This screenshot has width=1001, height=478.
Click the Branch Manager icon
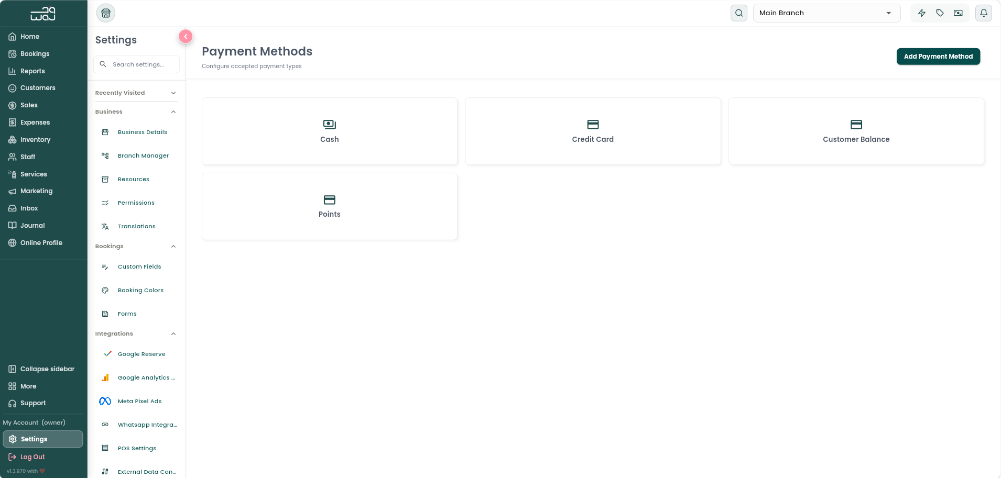[x=105, y=155]
